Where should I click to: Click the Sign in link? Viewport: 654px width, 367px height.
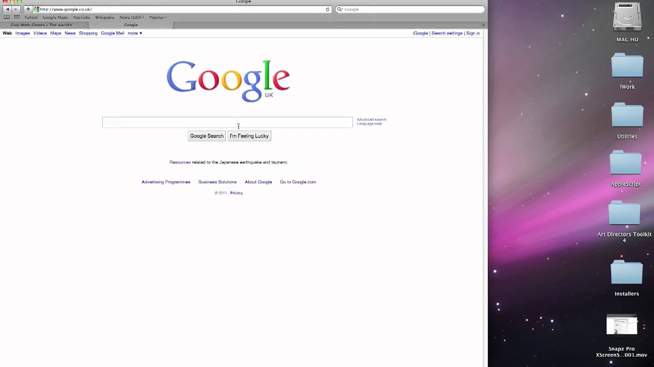point(473,33)
